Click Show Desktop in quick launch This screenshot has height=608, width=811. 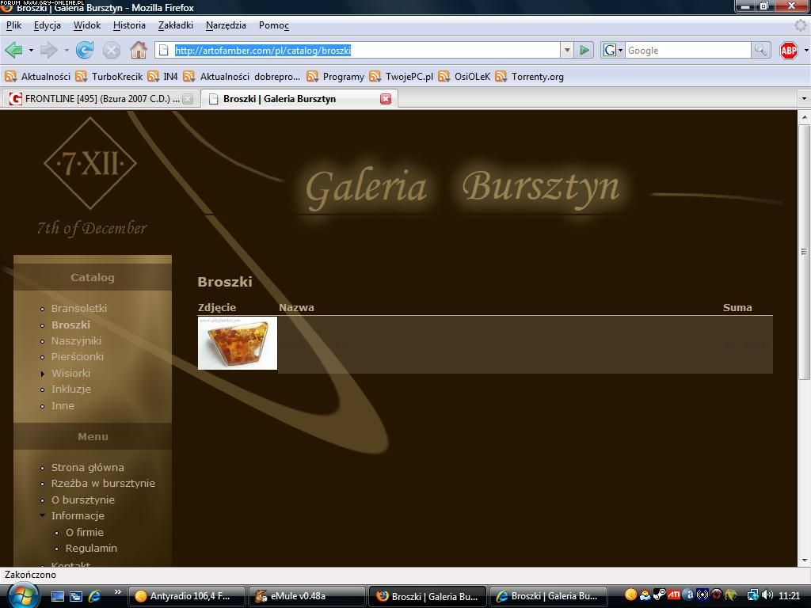point(57,596)
